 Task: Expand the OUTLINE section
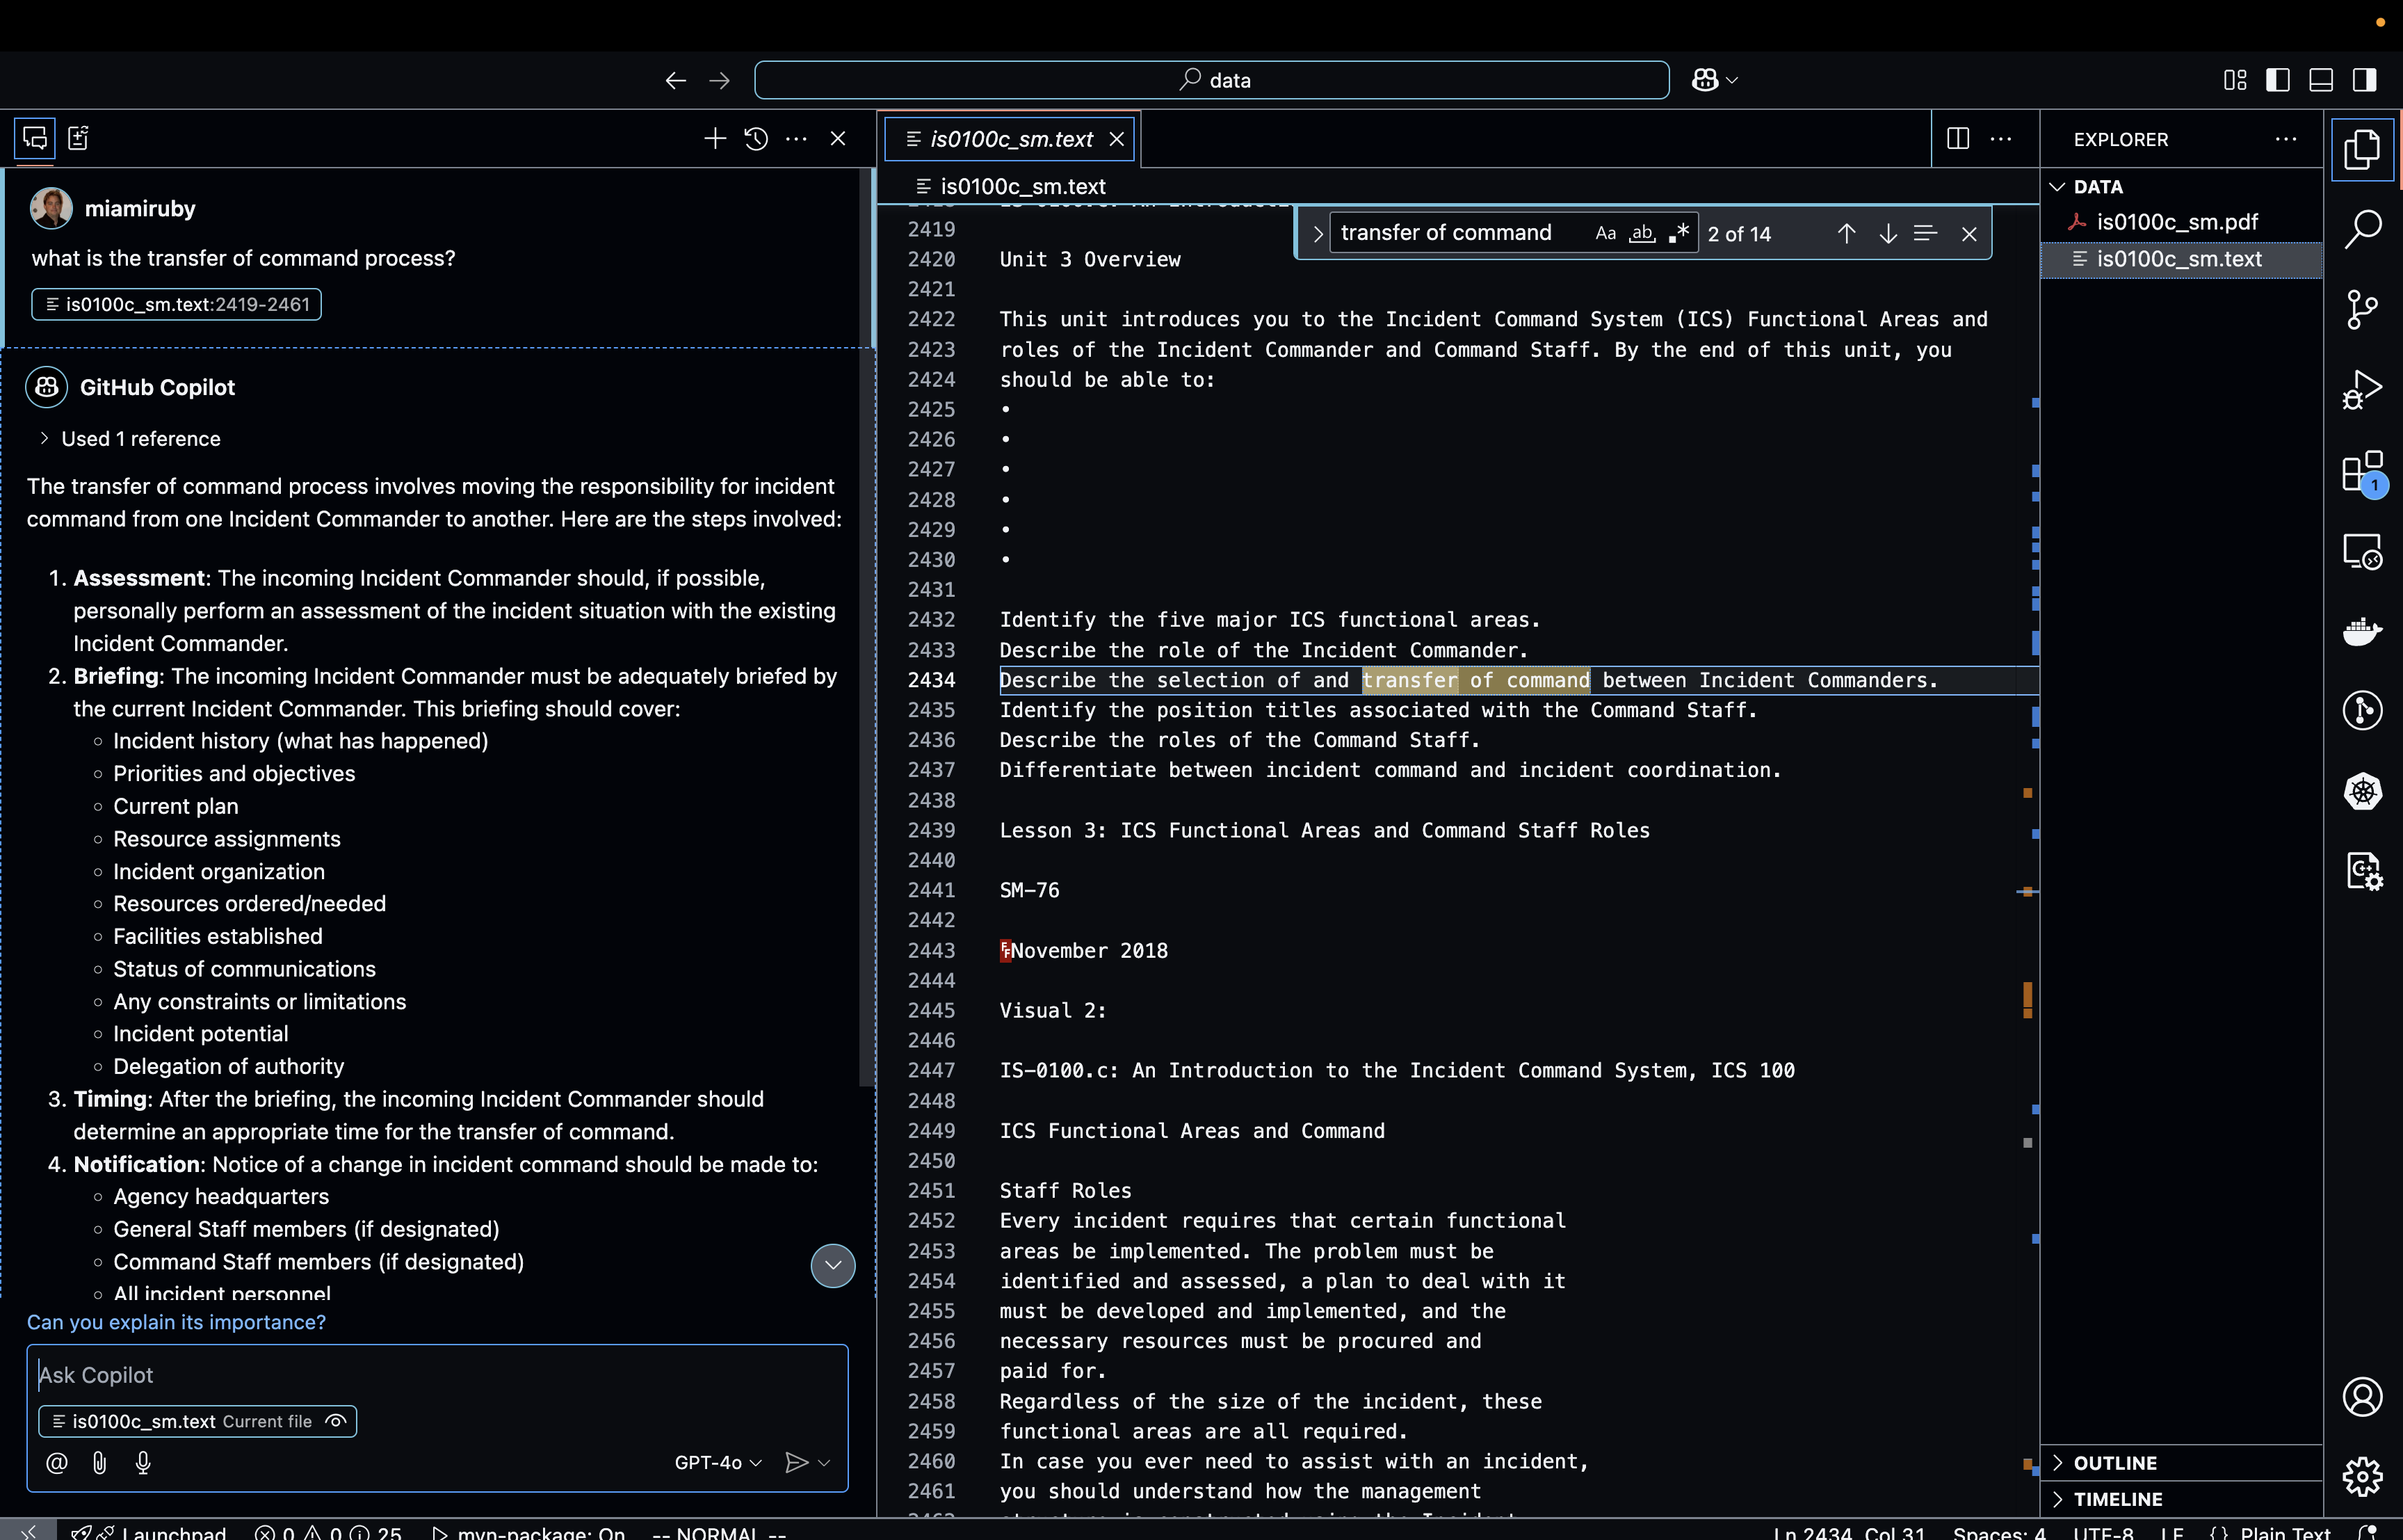pyautogui.click(x=2114, y=1462)
